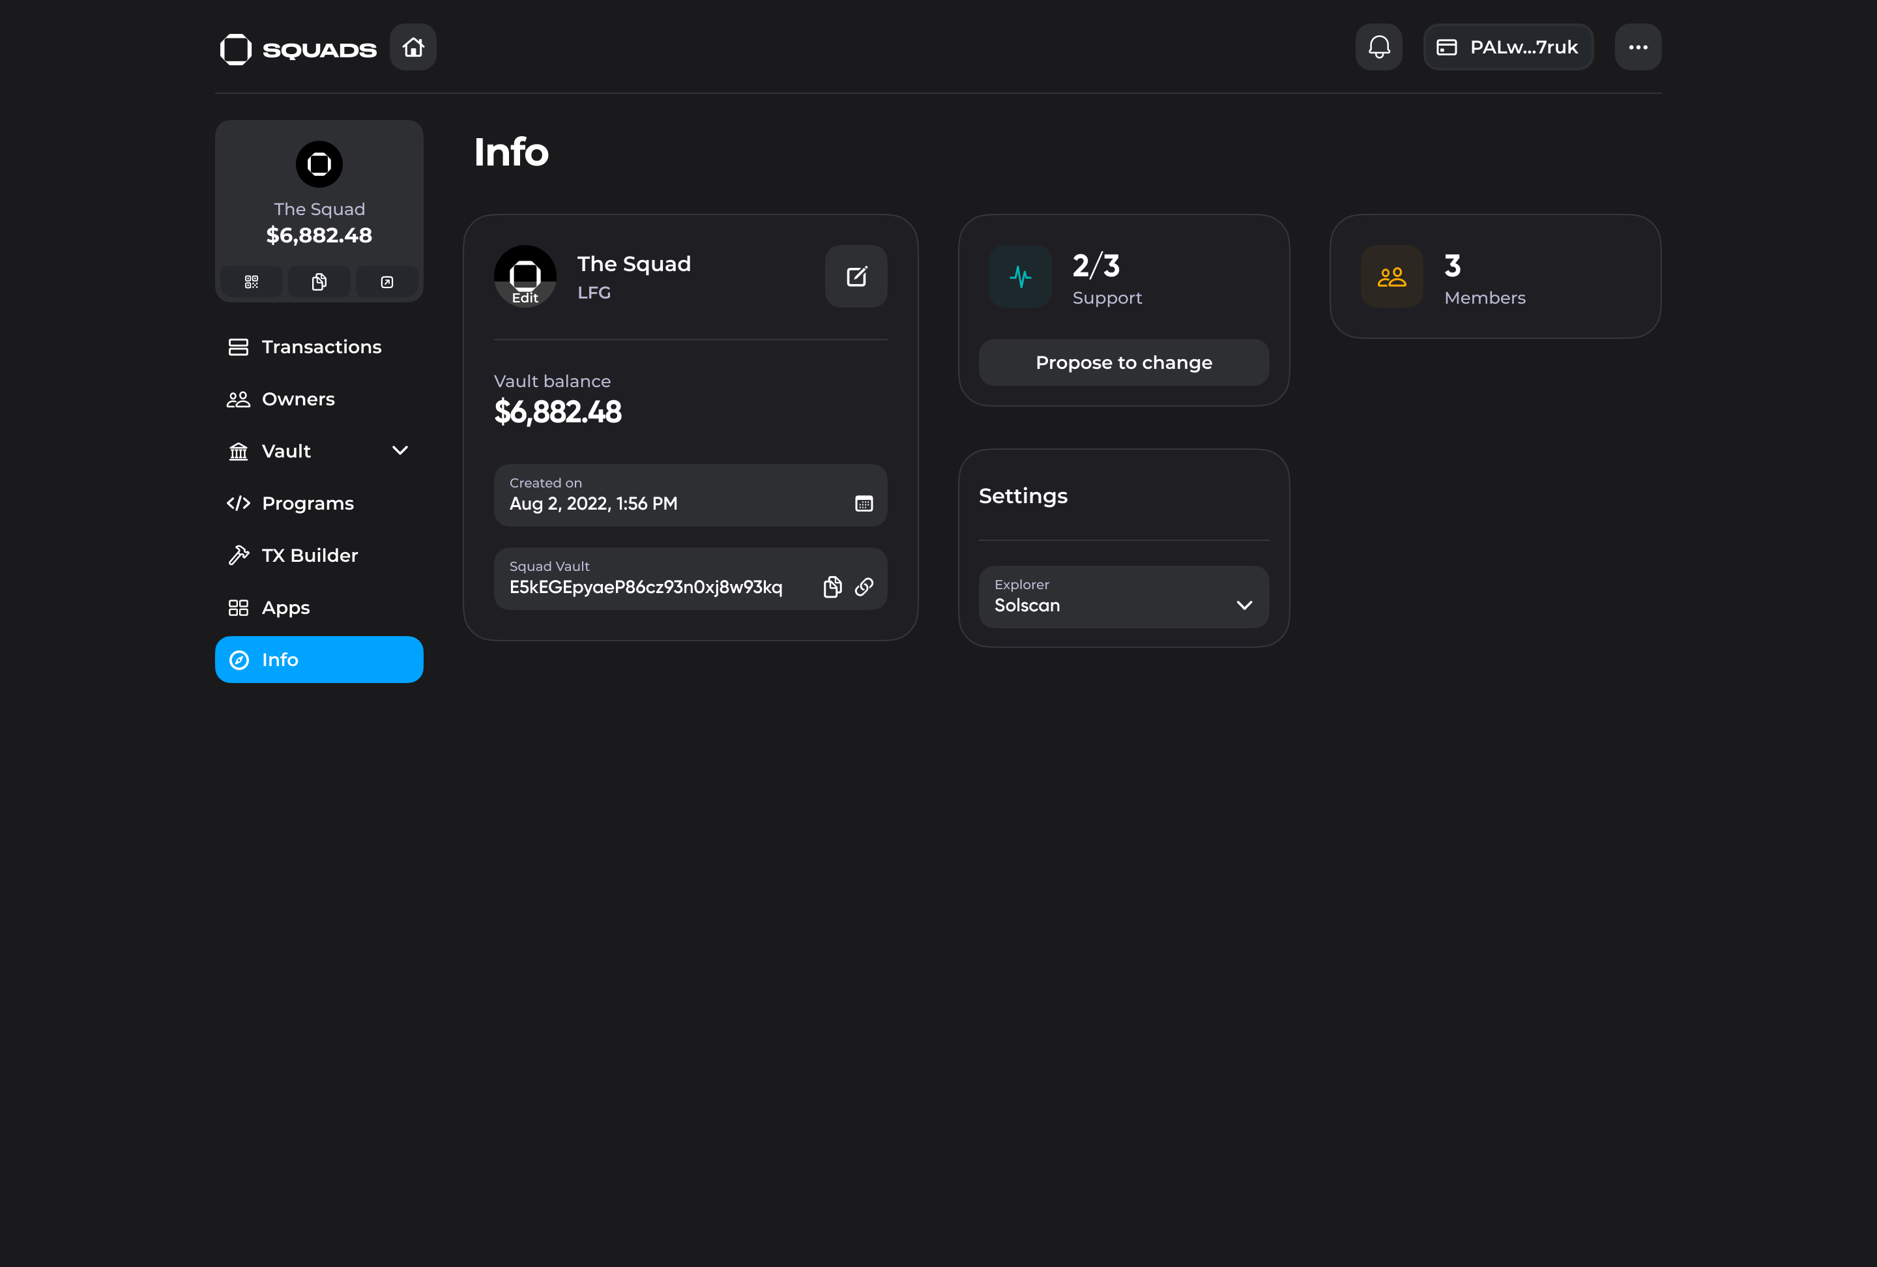Expand the Vault sidebar section
This screenshot has width=1877, height=1267.
(x=400, y=450)
